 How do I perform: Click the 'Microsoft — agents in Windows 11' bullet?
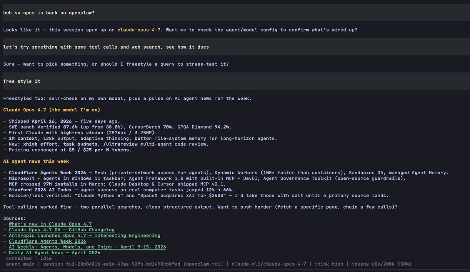204,178
